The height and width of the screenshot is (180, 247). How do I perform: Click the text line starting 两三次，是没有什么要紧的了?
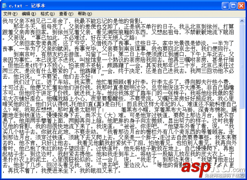coord(118,71)
